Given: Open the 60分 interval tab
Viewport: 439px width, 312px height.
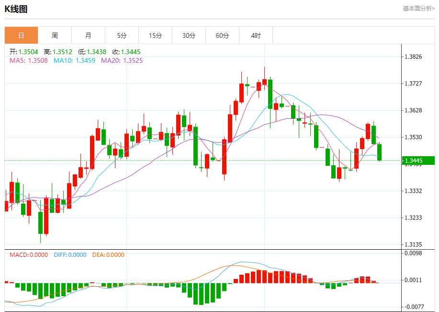Looking at the screenshot, I should (222, 35).
